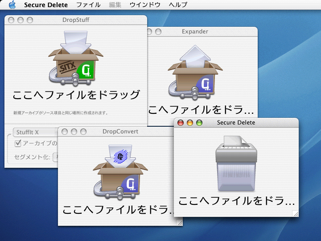Click the Expander window zoom button

[x=158, y=32]
